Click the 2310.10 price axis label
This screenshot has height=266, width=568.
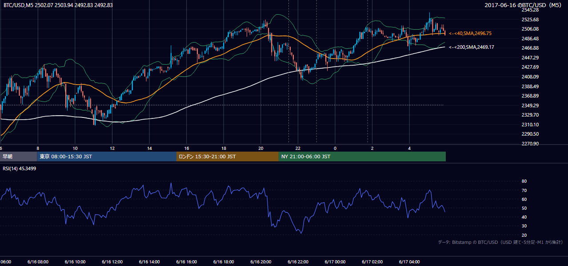coord(530,125)
